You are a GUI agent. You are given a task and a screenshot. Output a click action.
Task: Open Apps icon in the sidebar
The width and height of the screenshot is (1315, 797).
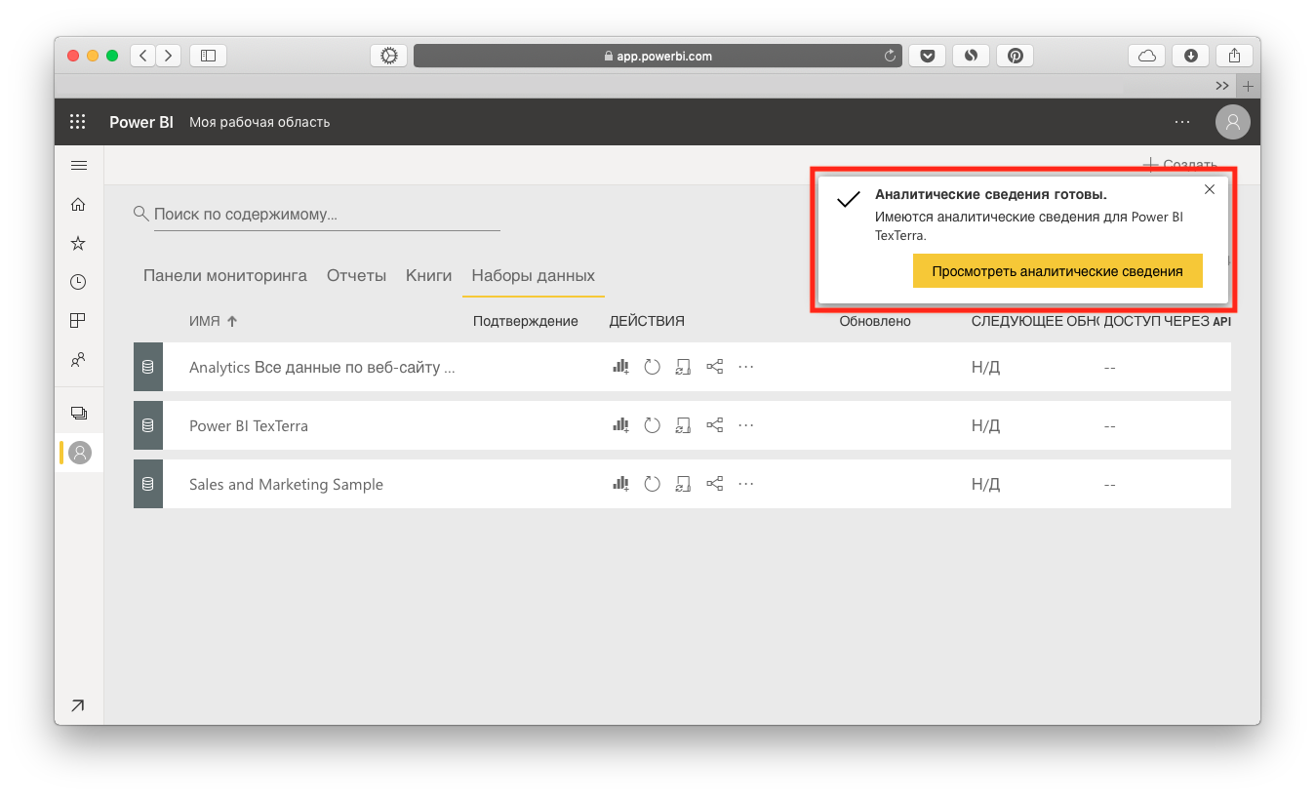click(x=78, y=320)
